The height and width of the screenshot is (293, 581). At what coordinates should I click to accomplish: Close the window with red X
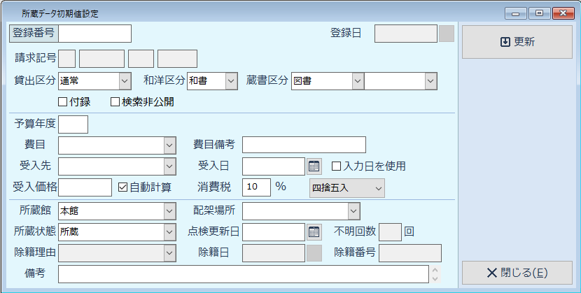(563, 13)
